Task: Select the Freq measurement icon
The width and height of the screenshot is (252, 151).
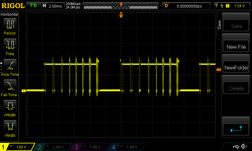Action: 10,45
